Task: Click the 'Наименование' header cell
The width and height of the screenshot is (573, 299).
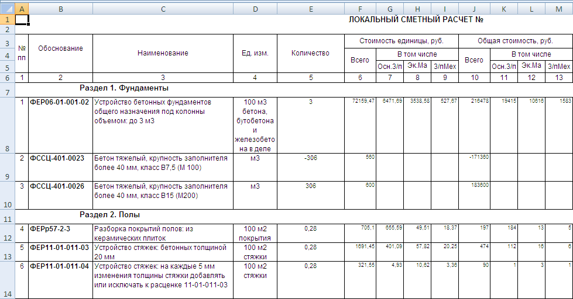Action: click(163, 53)
